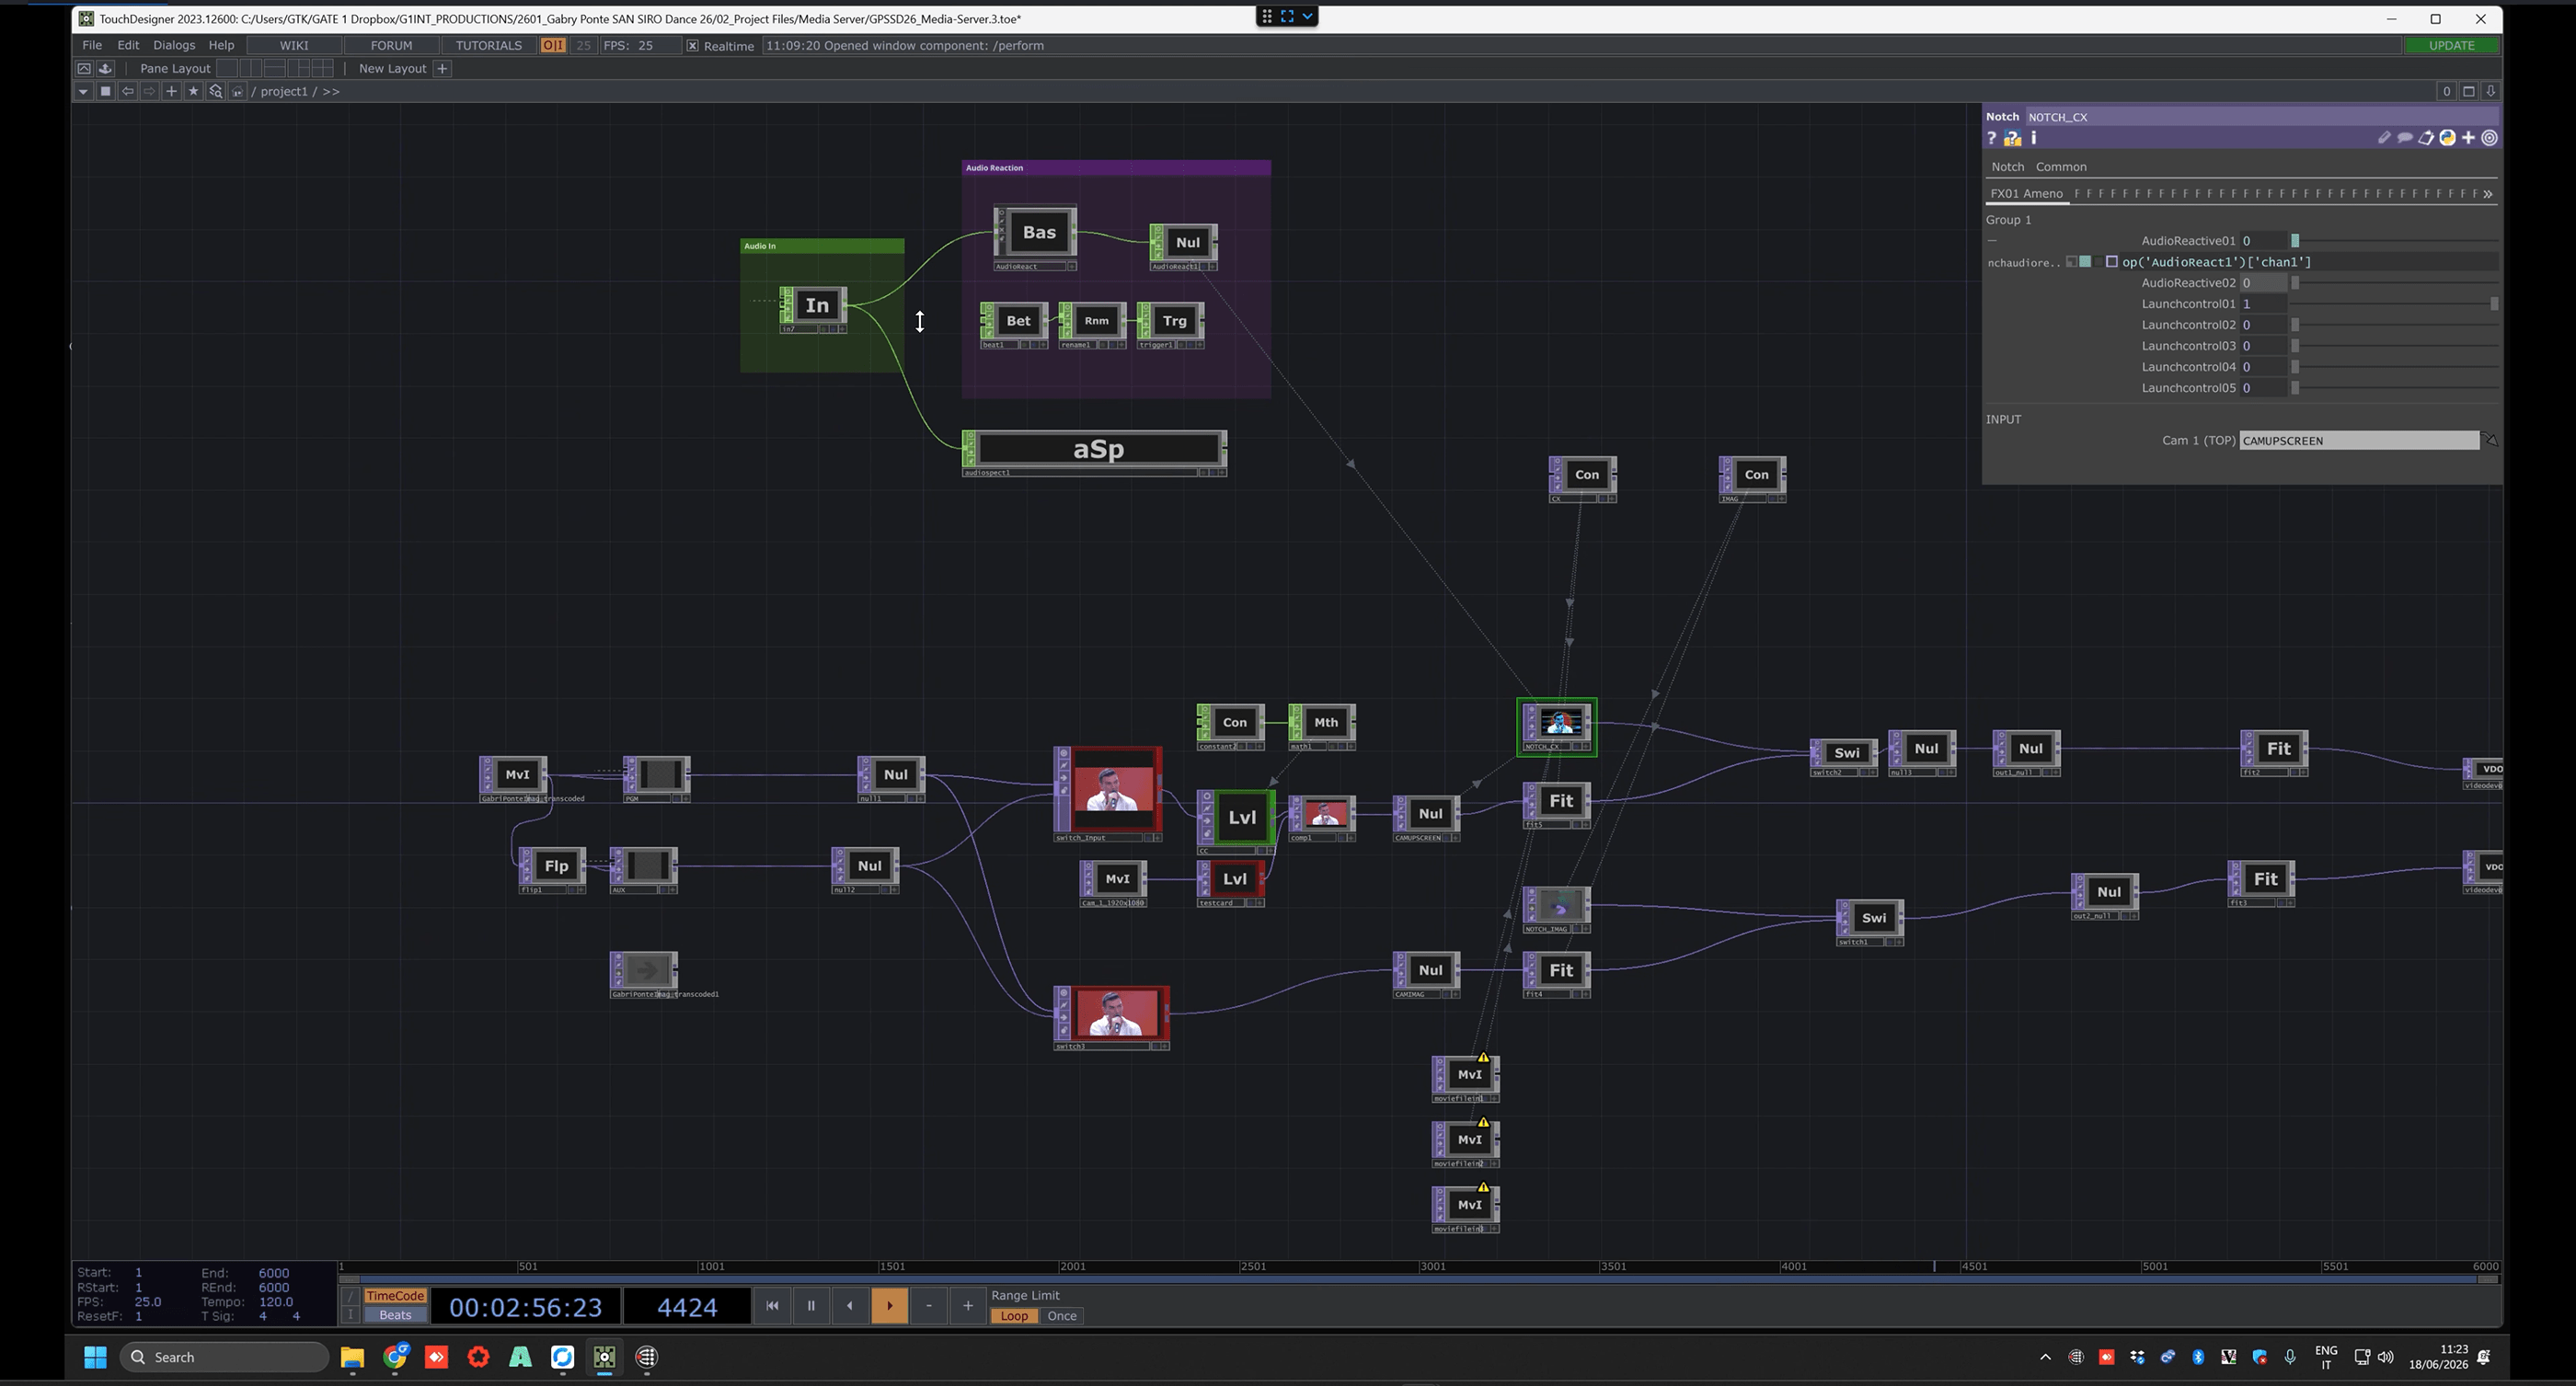Open the pane type dropdown arrow
The image size is (2576, 1386).
point(83,91)
